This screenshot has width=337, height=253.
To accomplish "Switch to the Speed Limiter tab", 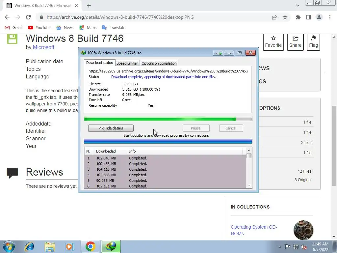I will (x=127, y=63).
